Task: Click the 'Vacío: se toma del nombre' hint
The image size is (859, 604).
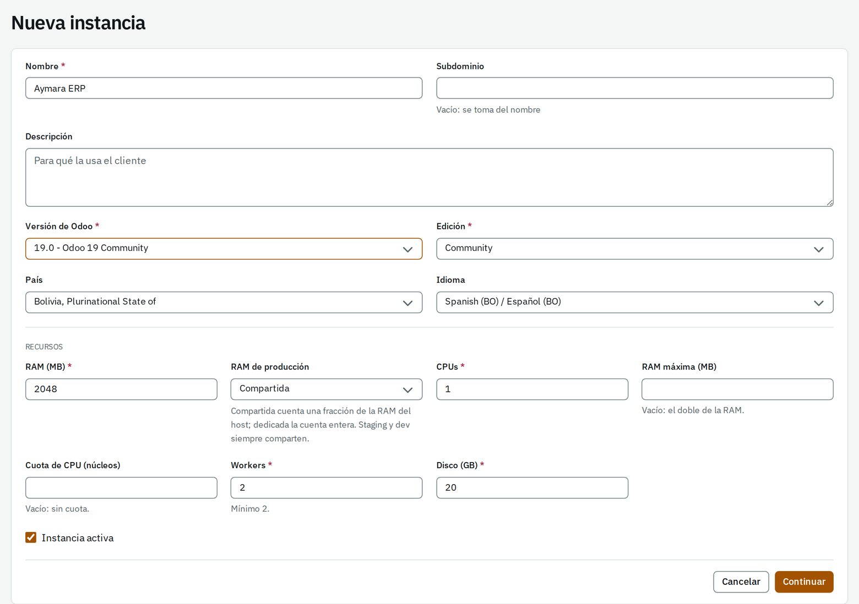Action: [488, 109]
